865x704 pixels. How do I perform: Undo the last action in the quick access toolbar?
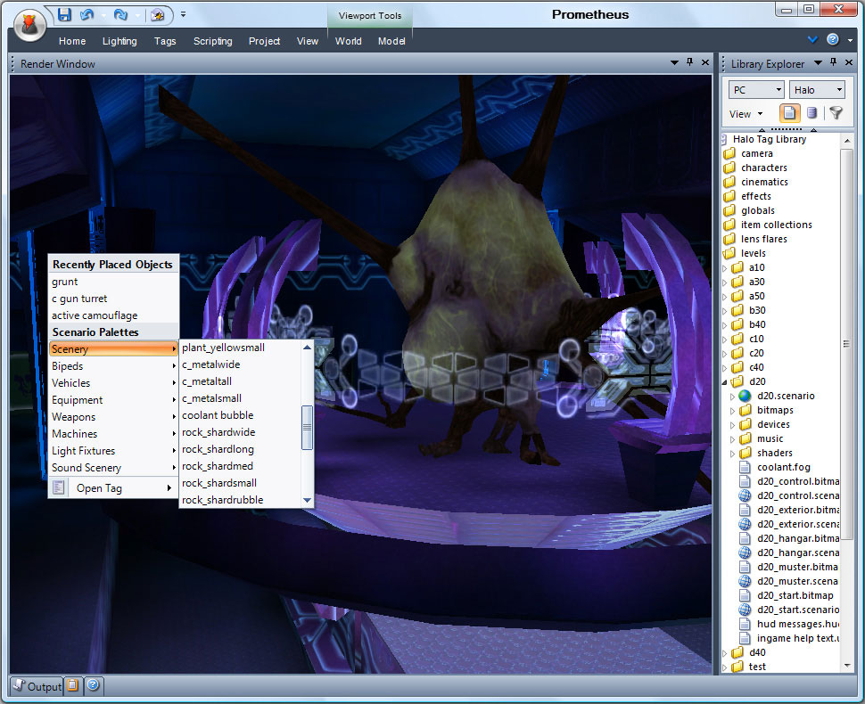tap(86, 15)
